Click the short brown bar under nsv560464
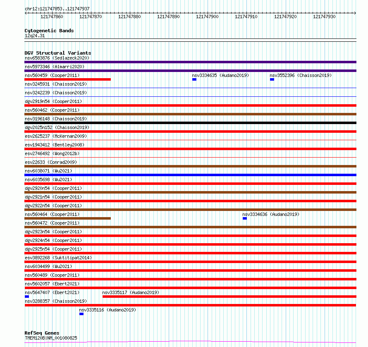 coord(67,218)
